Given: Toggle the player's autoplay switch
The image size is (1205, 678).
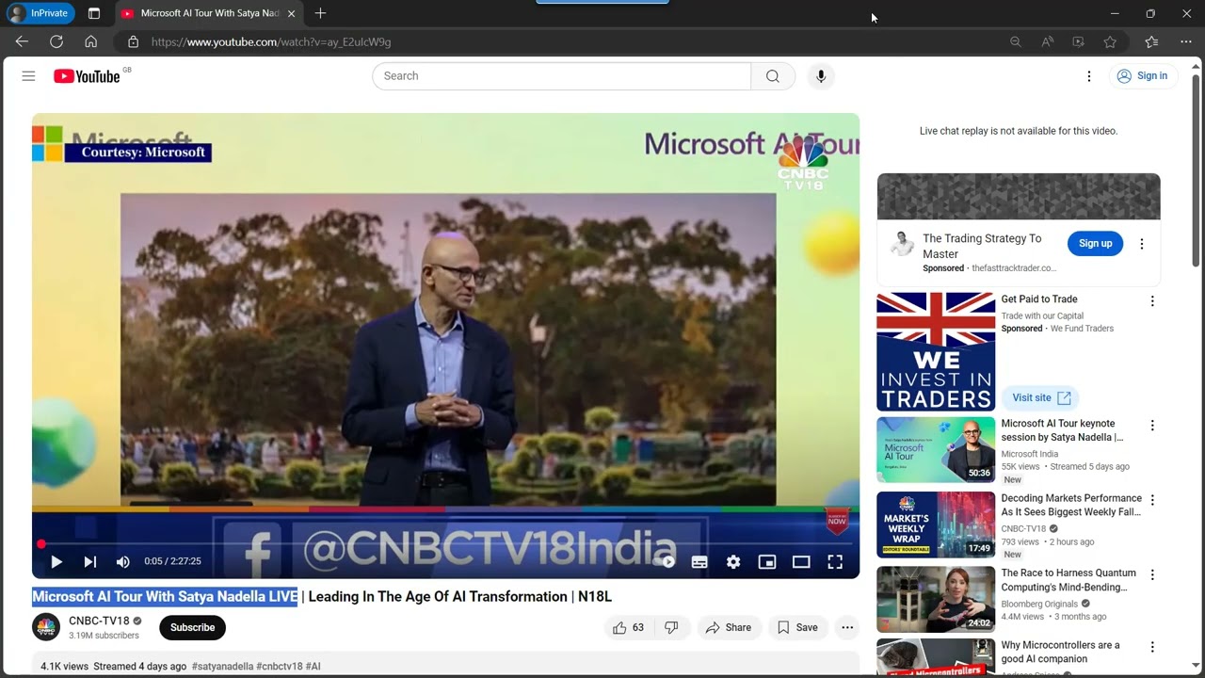Looking at the screenshot, I should tap(666, 562).
